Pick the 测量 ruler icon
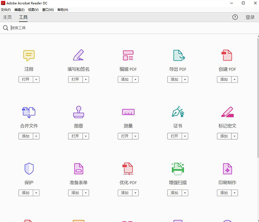This screenshot has width=259, height=222. pos(128,112)
